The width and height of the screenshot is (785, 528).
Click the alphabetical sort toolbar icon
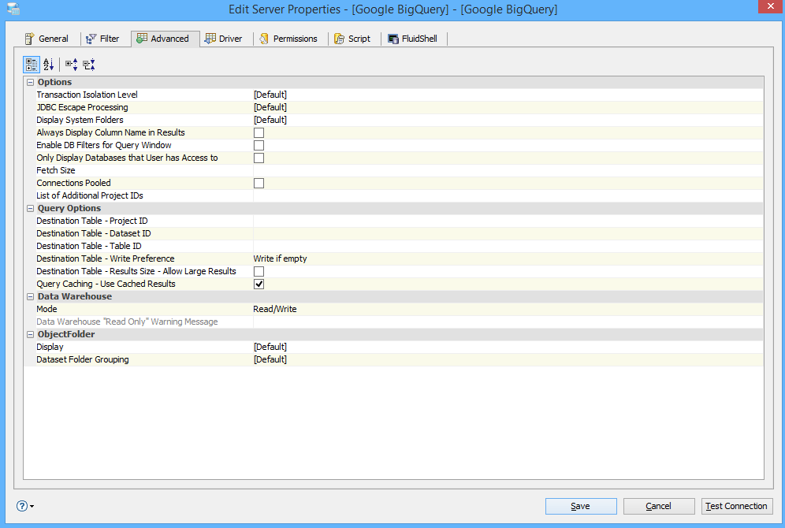(49, 65)
